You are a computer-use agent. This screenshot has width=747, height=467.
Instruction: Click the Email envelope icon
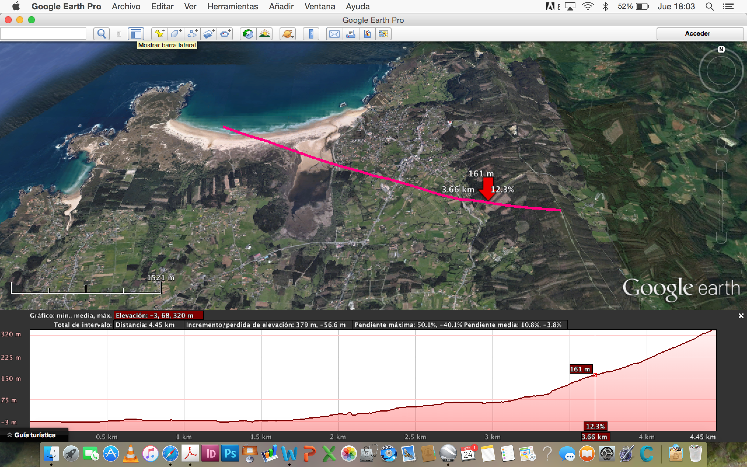[334, 34]
